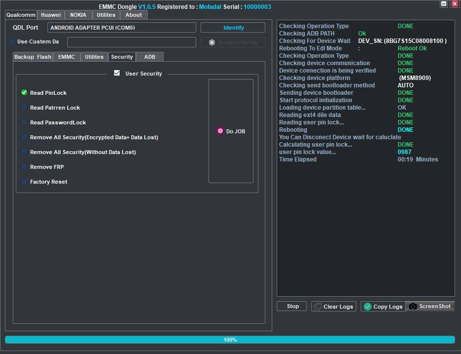The image size is (461, 354).
Task: Click the user pin lock value 0987
Action: 404,152
